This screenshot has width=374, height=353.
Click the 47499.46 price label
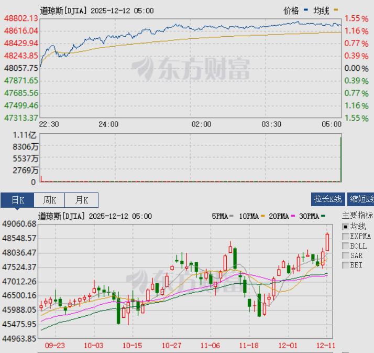(x=21, y=105)
